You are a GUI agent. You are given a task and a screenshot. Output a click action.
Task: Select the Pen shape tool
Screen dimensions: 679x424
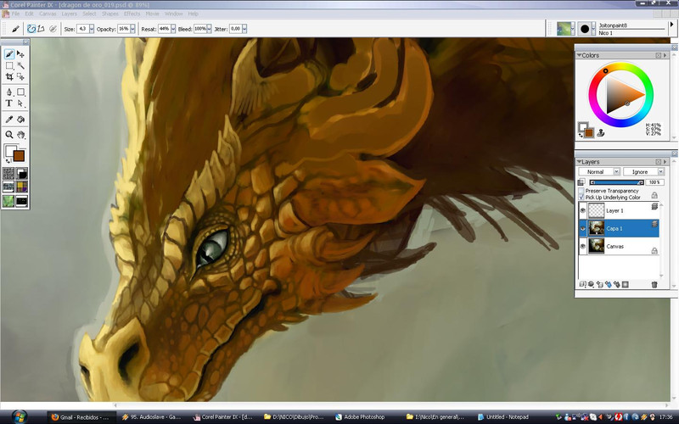pyautogui.click(x=9, y=92)
